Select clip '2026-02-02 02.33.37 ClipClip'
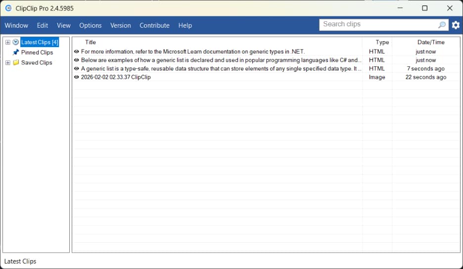The width and height of the screenshot is (463, 269). point(116,77)
